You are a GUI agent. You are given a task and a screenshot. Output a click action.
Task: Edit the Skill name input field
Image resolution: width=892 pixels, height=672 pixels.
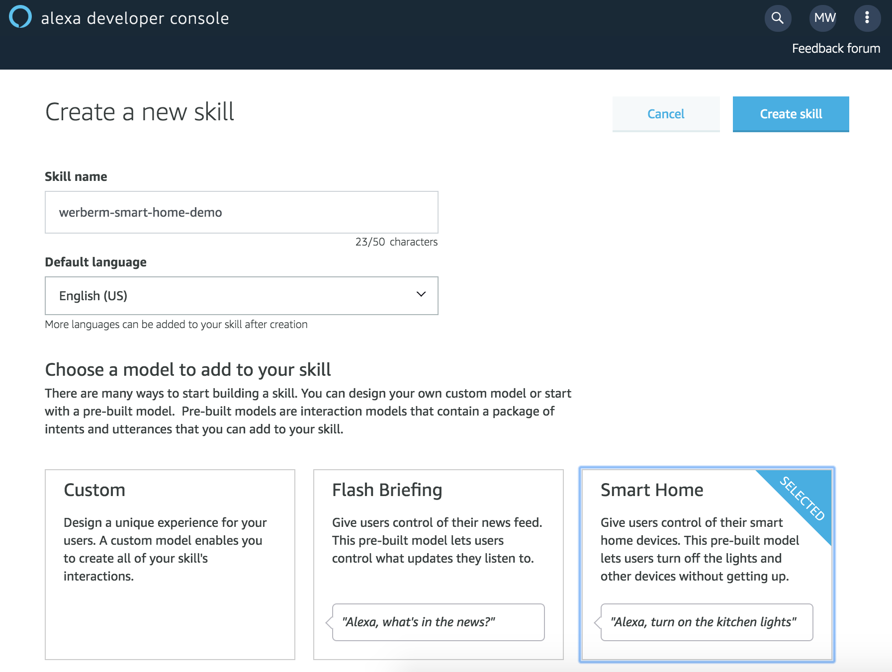[x=242, y=212]
